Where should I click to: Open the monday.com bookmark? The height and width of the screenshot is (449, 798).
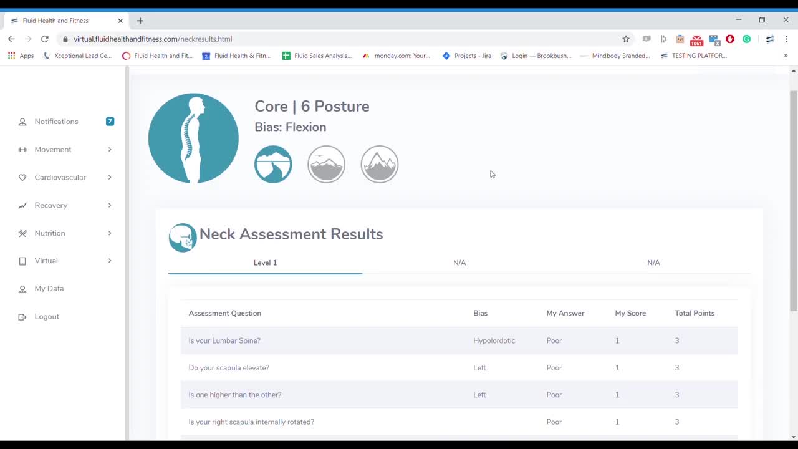pyautogui.click(x=396, y=56)
